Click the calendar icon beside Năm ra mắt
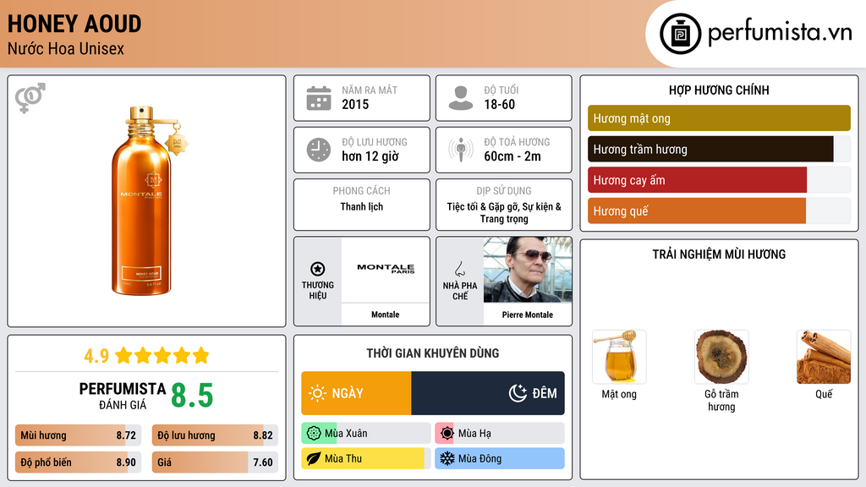 [319, 98]
